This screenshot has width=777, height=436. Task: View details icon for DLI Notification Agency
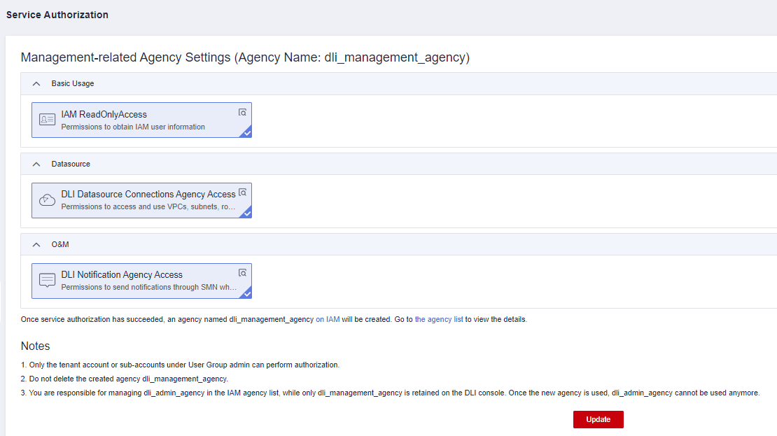point(242,273)
